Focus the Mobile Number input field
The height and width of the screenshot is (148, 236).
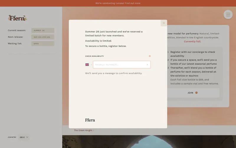[122, 65]
